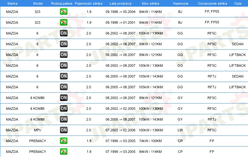Click the ON icon in the 6 KOMBI RF7J row
Screen dimensions: 248x157
coord(63,119)
